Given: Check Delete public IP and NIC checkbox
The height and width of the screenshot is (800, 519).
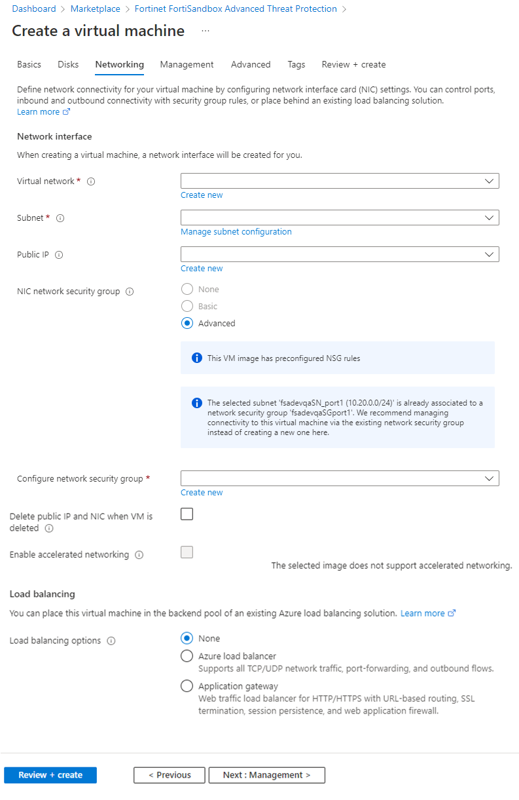Looking at the screenshot, I should point(187,514).
